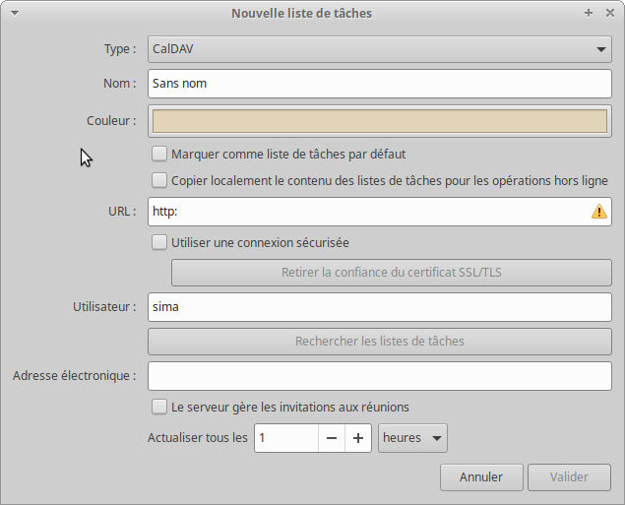The height and width of the screenshot is (505, 625).
Task: Click the Nom field containing Sans nom
Action: 379,84
